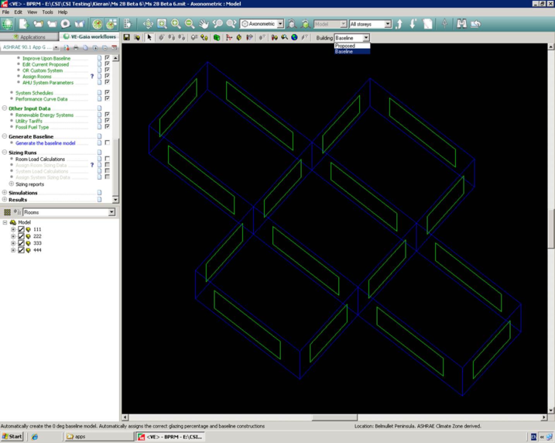This screenshot has width=555, height=443.
Task: Click the Room Load Calculations link
Action: tap(40, 159)
